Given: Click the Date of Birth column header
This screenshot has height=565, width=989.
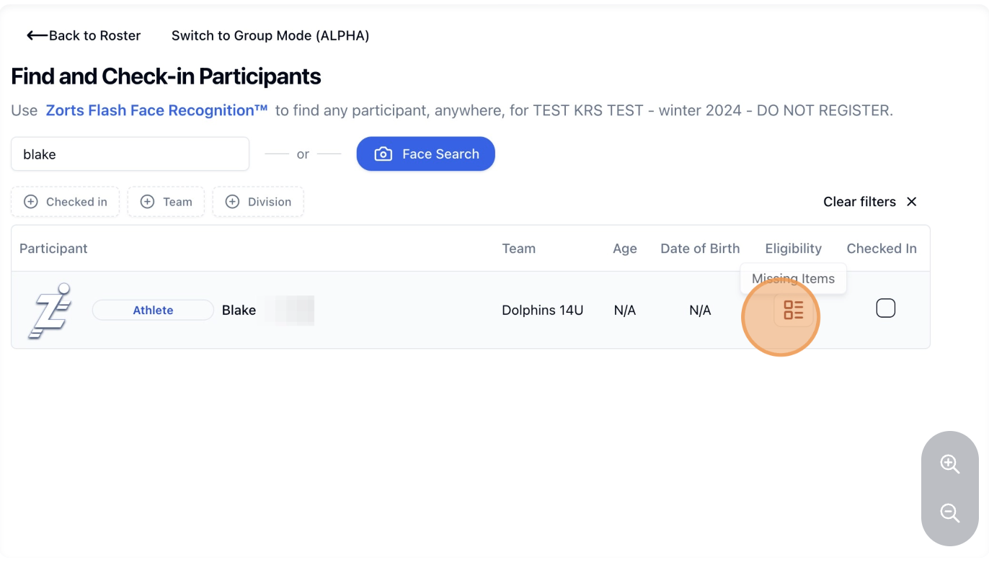Looking at the screenshot, I should pos(700,249).
